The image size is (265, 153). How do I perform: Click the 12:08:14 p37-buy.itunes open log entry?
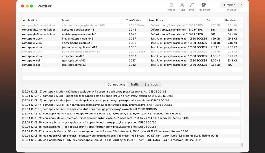pos(131,105)
